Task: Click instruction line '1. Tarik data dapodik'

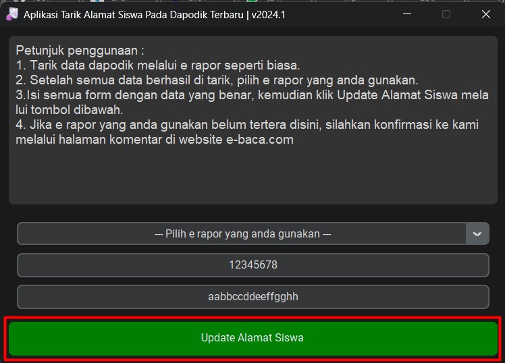Action: click(158, 65)
